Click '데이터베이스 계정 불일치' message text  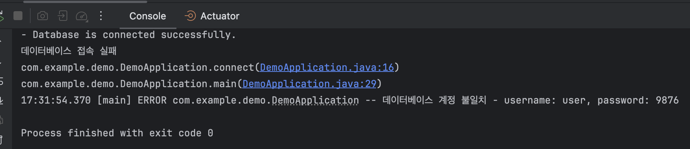(x=434, y=100)
